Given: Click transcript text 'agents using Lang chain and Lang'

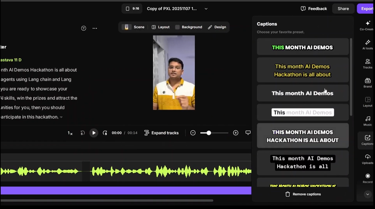Looking at the screenshot, I should point(36,79).
